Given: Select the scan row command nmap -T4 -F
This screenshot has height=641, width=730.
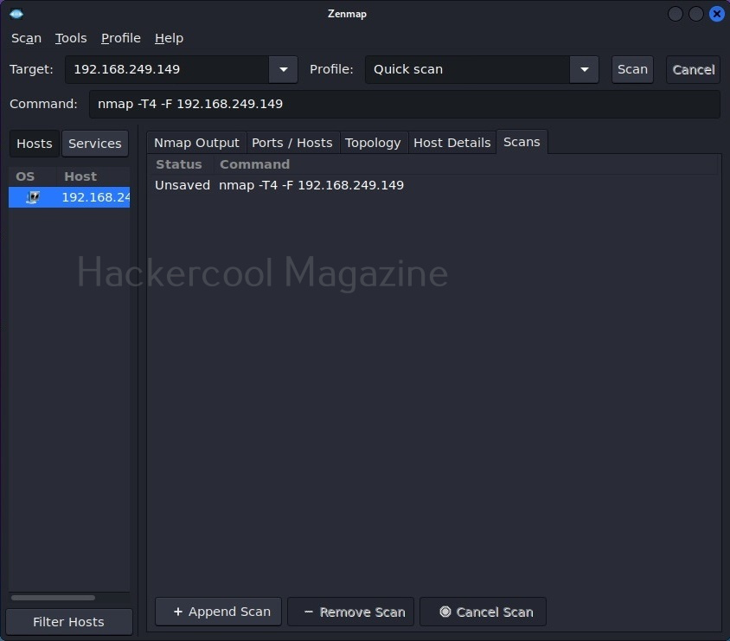Looking at the screenshot, I should click(x=311, y=185).
